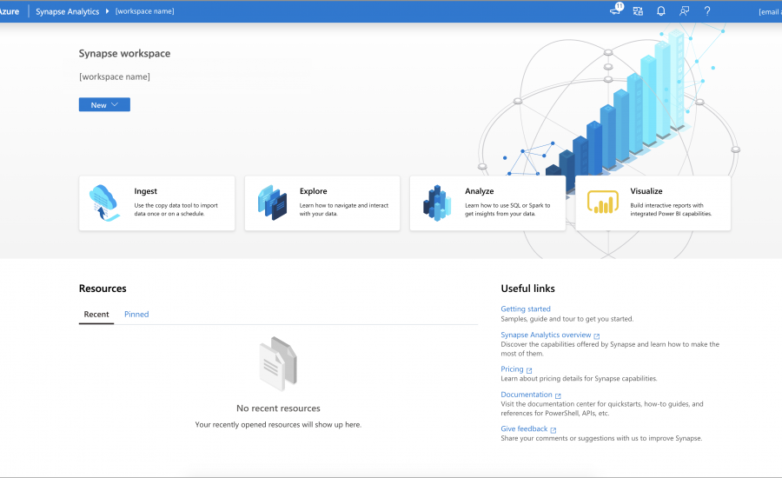Open the notifications bell
782x478 pixels.
point(661,11)
